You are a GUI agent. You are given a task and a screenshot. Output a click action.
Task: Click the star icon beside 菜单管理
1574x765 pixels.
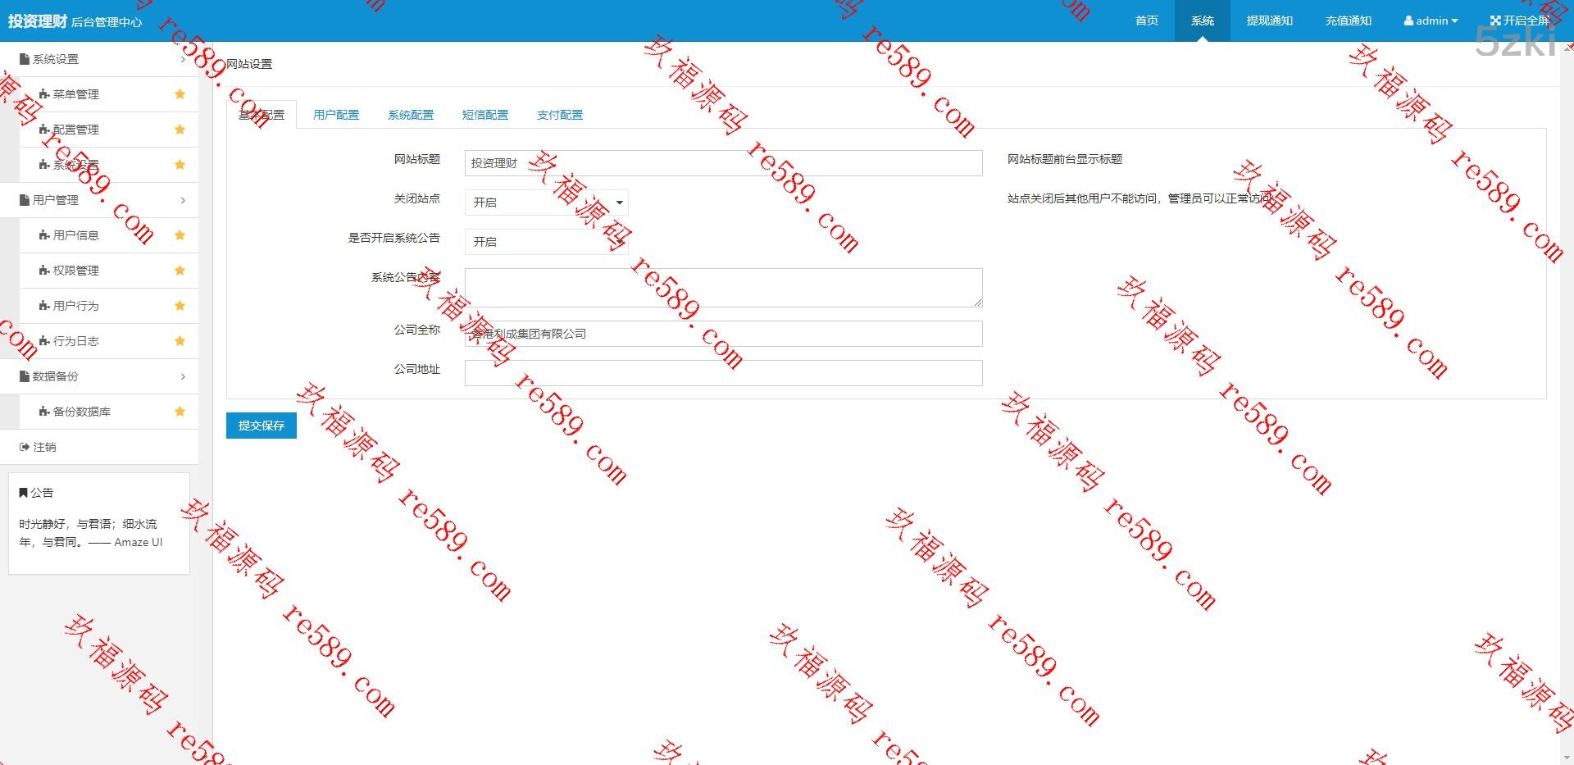(180, 94)
